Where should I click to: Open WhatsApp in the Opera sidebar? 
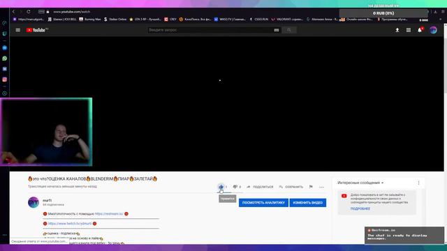[x=5, y=59]
